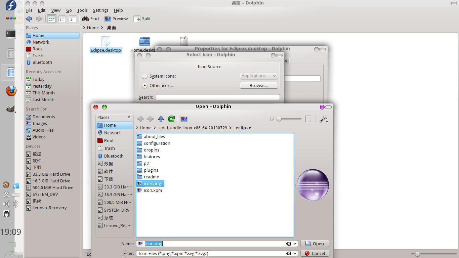Go forward in main Dolphin toolbar

point(39,19)
